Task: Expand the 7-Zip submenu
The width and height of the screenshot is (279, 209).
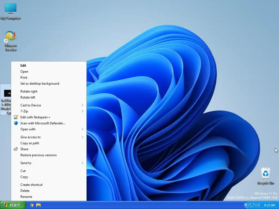Action: (49, 111)
